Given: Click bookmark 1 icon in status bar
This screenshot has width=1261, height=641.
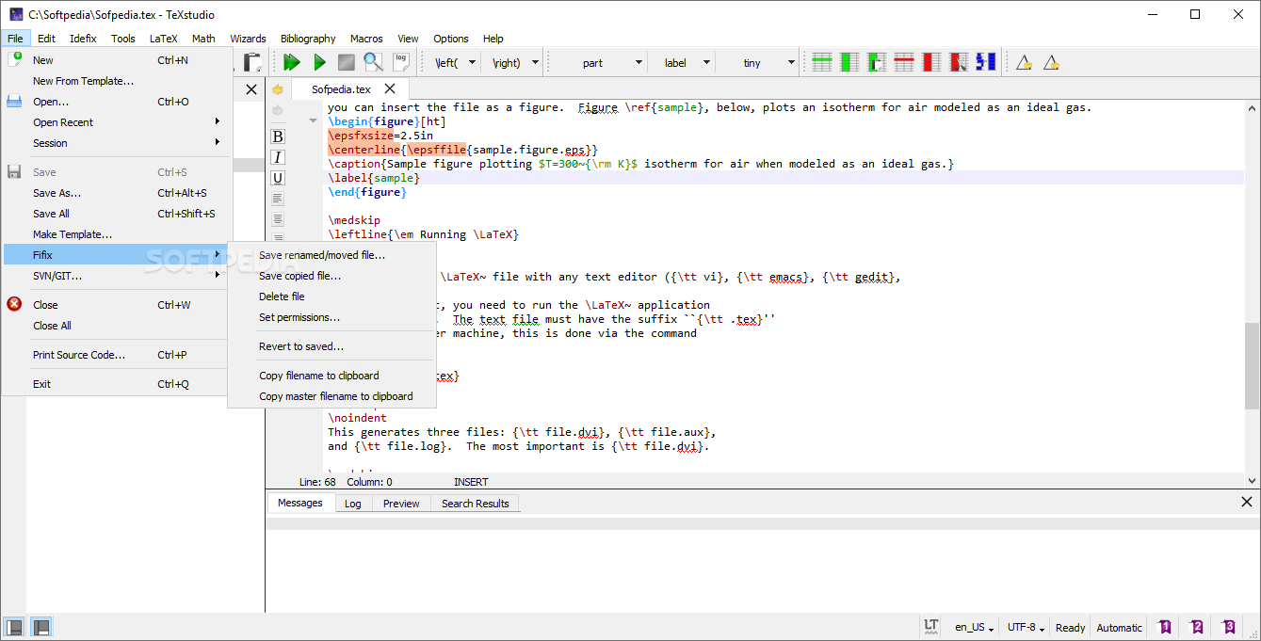Looking at the screenshot, I should [x=1165, y=627].
